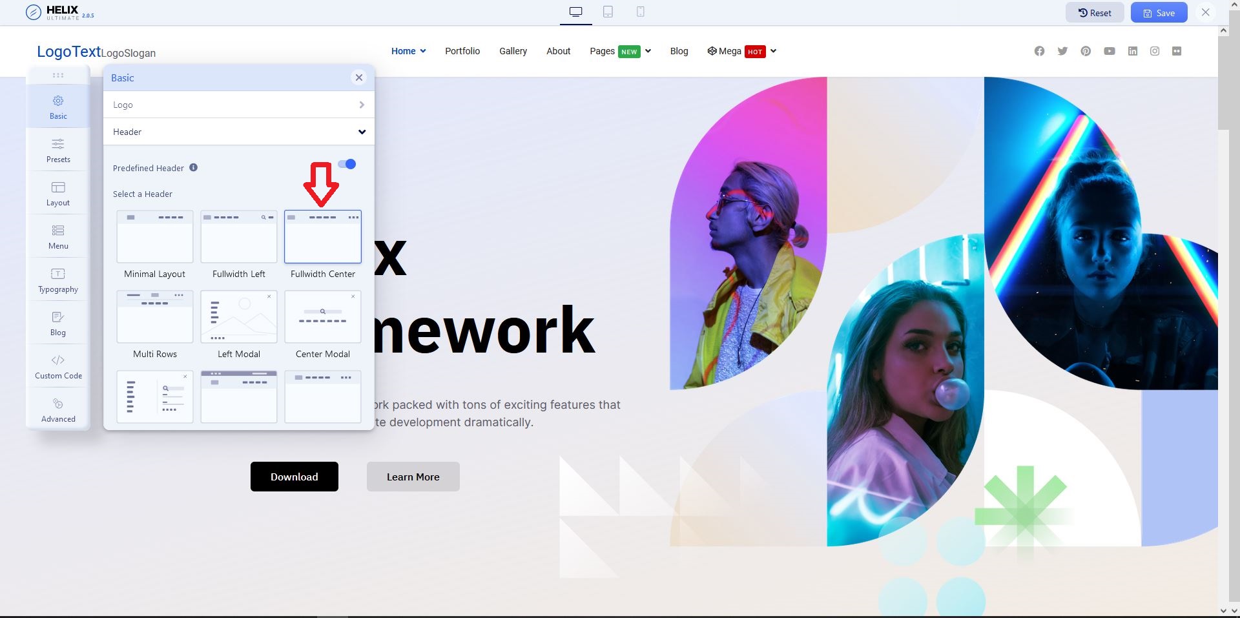Click the Reset button
This screenshot has height=618, width=1240.
pos(1095,13)
